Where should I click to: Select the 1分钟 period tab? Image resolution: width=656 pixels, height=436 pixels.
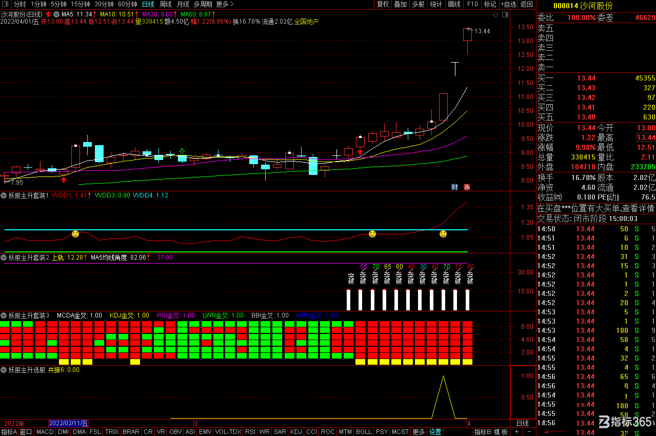(x=38, y=4)
